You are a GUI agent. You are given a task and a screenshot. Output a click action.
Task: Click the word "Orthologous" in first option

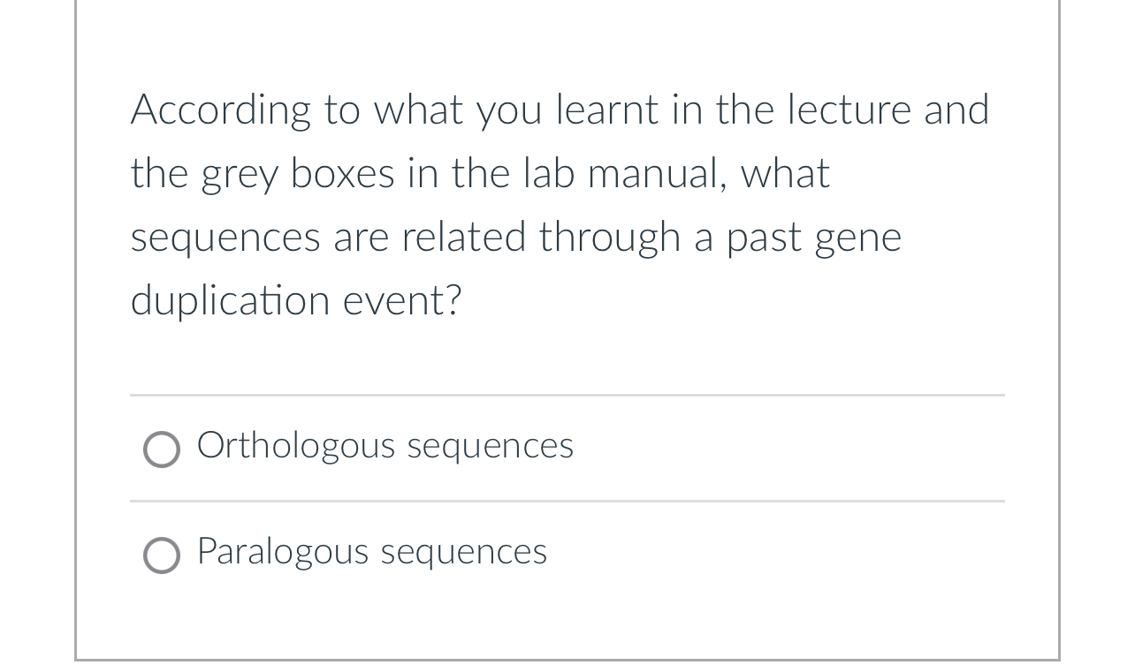pos(296,446)
